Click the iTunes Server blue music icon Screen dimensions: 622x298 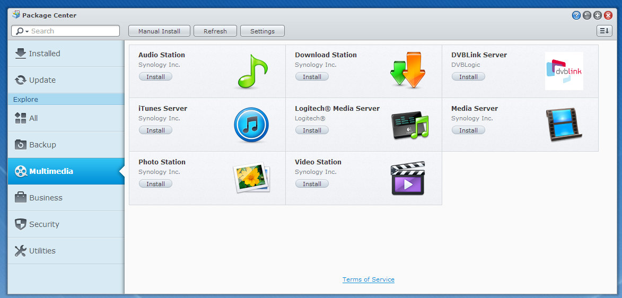click(251, 125)
